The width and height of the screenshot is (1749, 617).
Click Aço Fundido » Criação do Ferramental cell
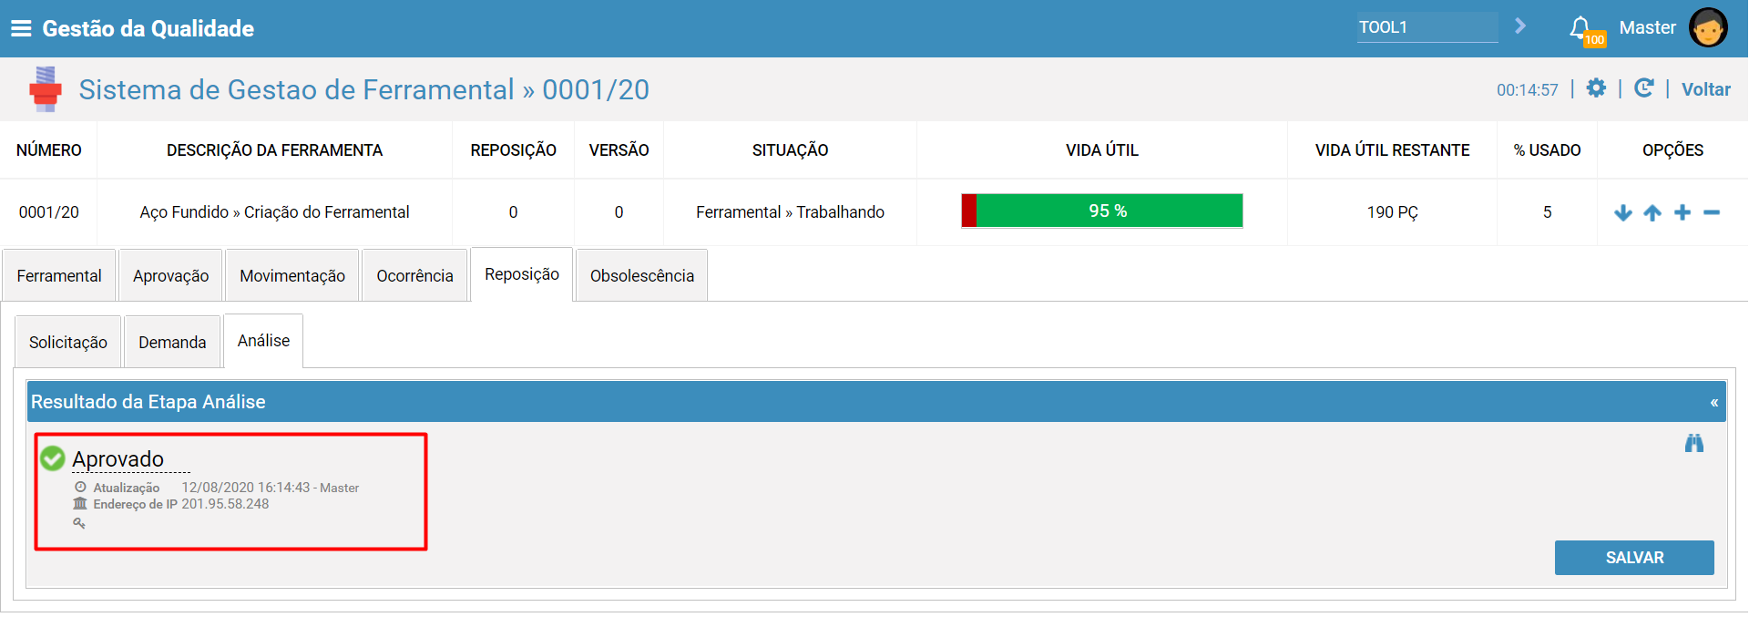274,212
